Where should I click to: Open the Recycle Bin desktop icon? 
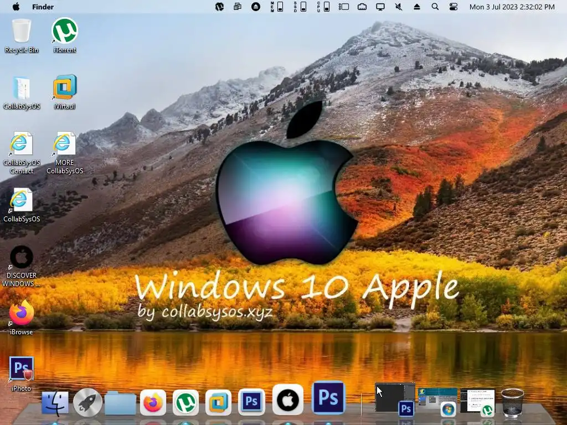click(22, 36)
